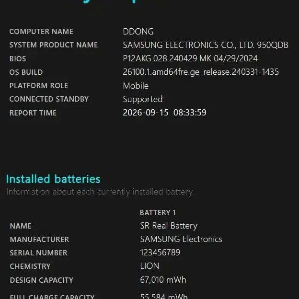
Task: Click the computer name value DDONG
Action: click(x=138, y=32)
